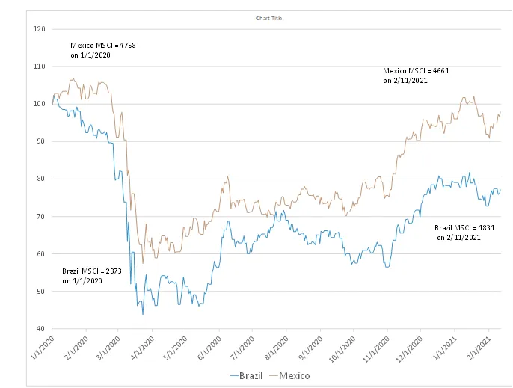Image resolution: width=513 pixels, height=388 pixels.
Task: Click the blue Brazil legend line marker
Action: 234,376
